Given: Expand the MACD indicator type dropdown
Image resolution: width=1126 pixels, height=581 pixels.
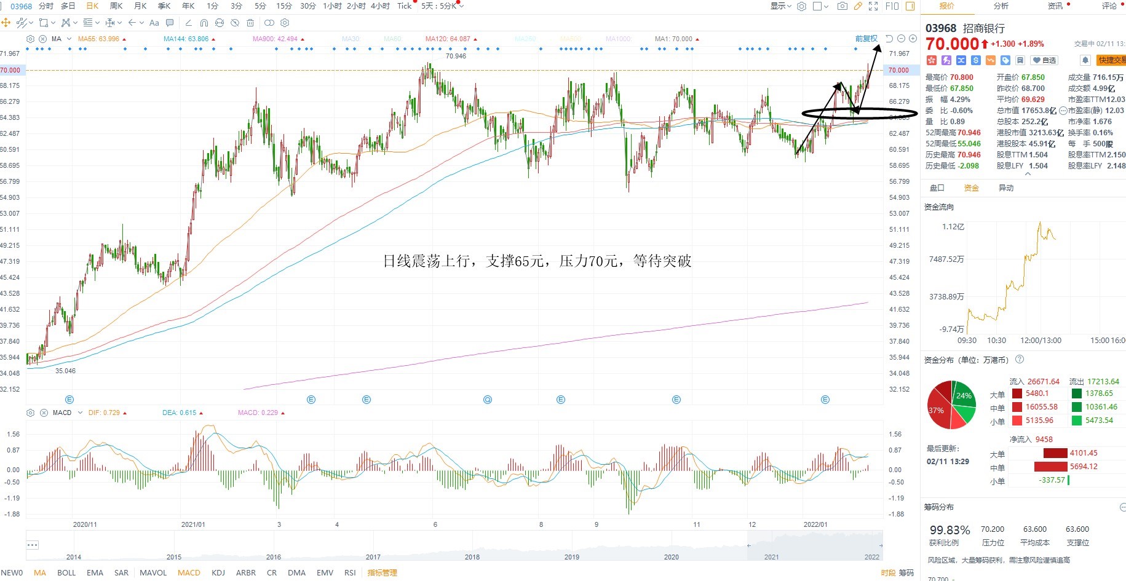Looking at the screenshot, I should [80, 413].
